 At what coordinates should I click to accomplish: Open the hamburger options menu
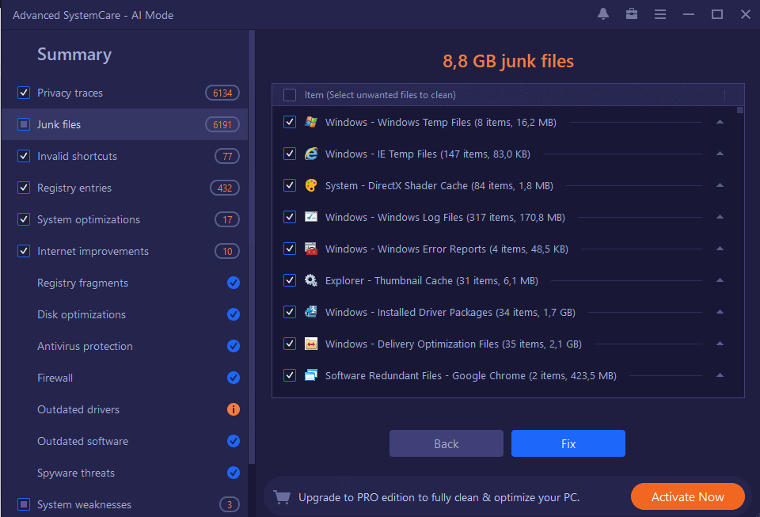659,14
